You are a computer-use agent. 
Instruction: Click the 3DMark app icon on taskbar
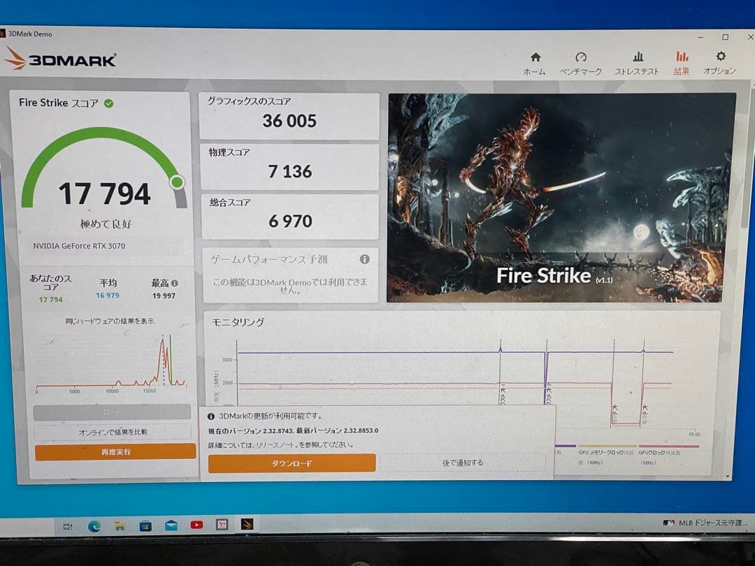point(247,524)
